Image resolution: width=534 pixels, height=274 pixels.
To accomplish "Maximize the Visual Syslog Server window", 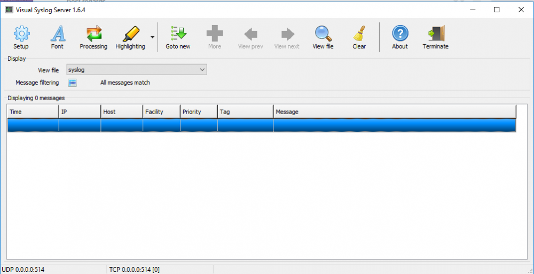I will coord(497,10).
